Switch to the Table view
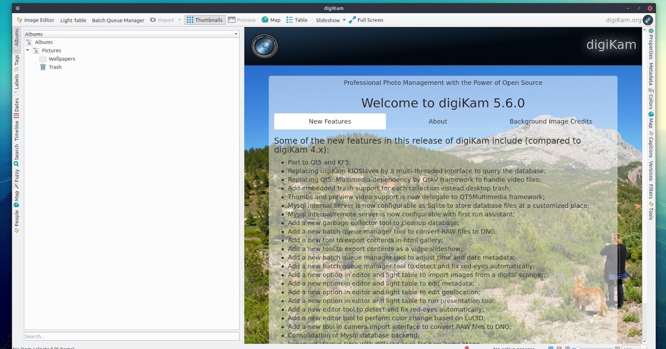Viewport: 666px width, 349px height. click(x=297, y=20)
